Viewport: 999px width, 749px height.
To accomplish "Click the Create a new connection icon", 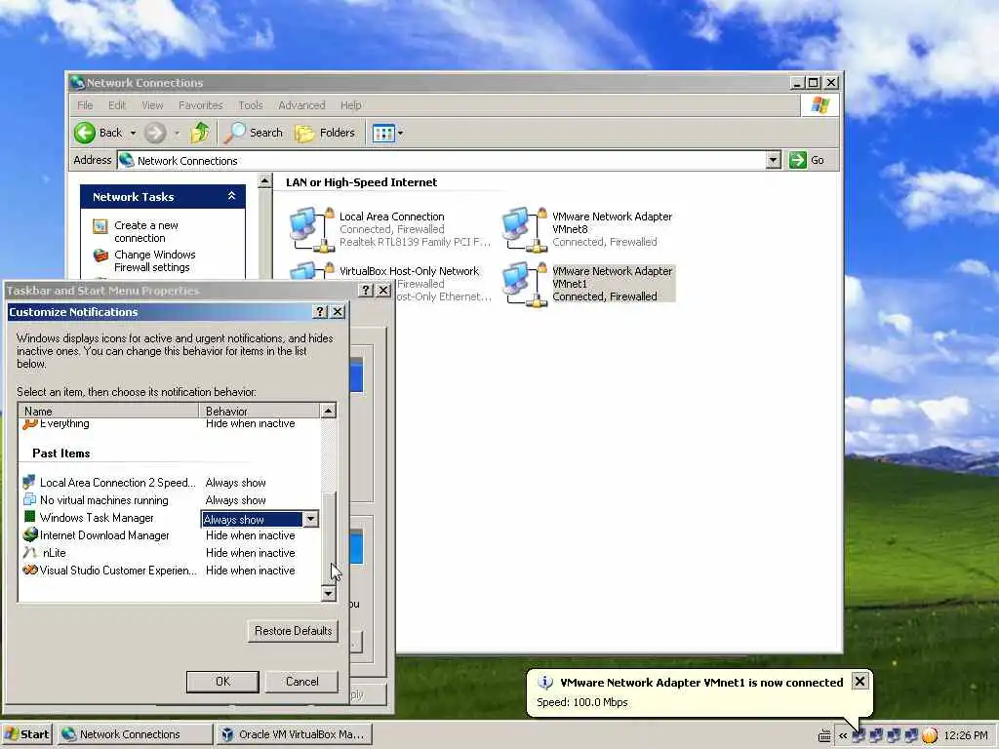I will [100, 225].
